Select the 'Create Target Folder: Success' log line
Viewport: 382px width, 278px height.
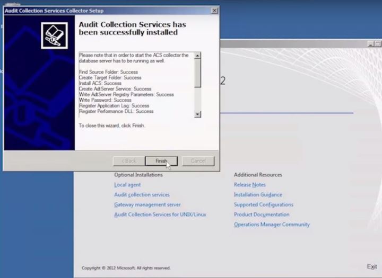click(110, 78)
